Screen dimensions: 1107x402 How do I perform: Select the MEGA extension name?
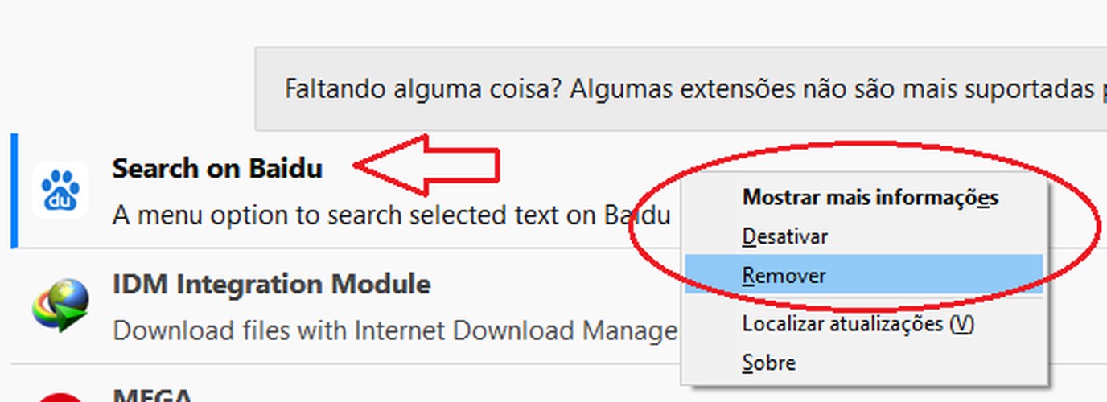[x=152, y=396]
